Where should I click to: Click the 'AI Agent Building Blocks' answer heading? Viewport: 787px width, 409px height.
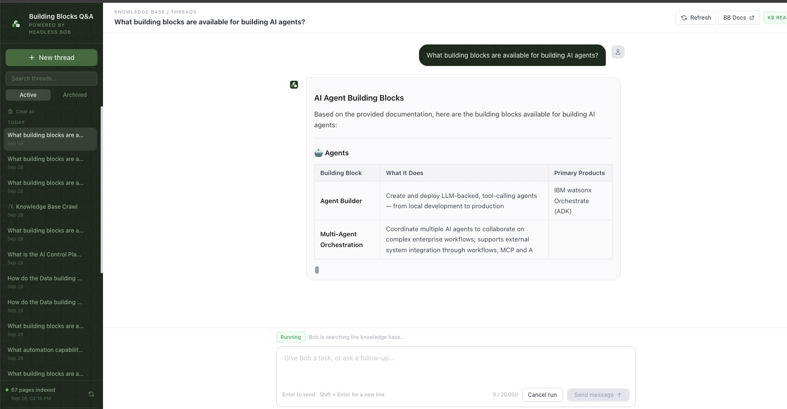(359, 98)
